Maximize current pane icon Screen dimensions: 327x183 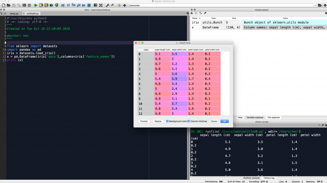click(x=95, y=5)
